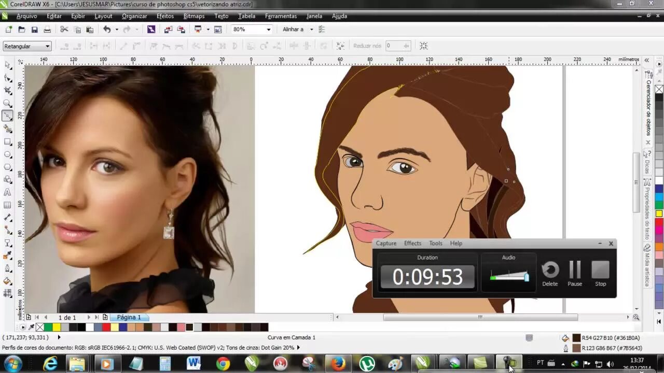The width and height of the screenshot is (664, 373).
Task: Add a page after the last page
Action: point(105,317)
